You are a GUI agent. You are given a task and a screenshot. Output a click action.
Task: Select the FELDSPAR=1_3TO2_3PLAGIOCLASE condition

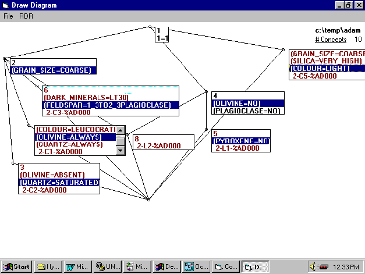coord(106,105)
